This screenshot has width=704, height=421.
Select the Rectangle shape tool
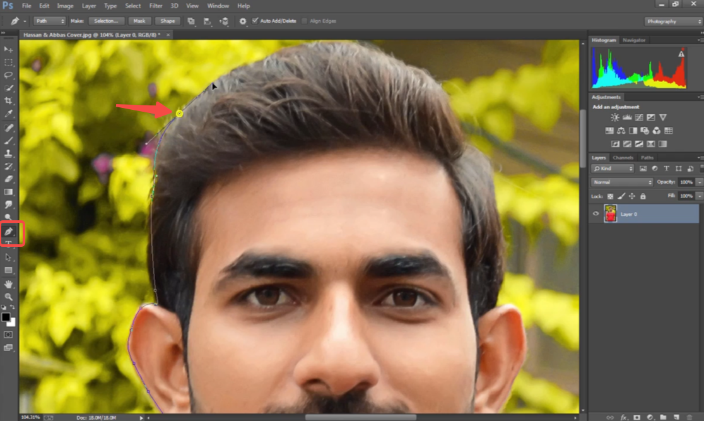8,270
